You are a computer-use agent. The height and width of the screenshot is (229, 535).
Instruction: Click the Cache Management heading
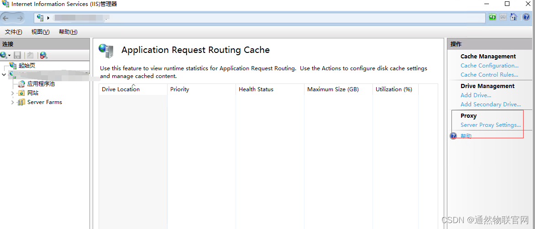(488, 56)
